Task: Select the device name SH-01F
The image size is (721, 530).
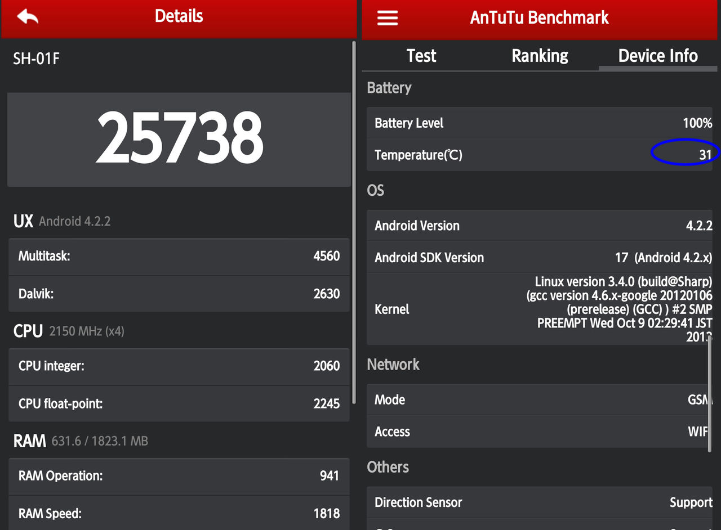Action: 37,59
